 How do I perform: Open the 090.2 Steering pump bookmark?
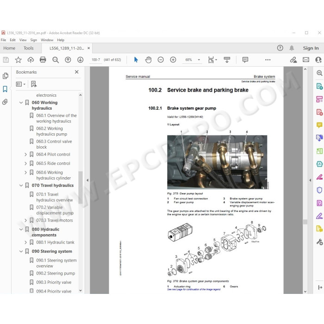click(x=56, y=273)
